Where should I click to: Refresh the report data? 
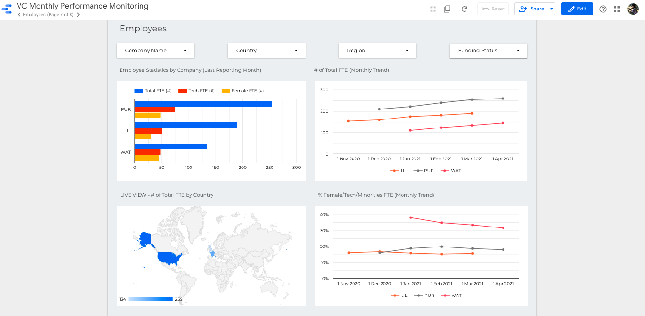(x=464, y=9)
